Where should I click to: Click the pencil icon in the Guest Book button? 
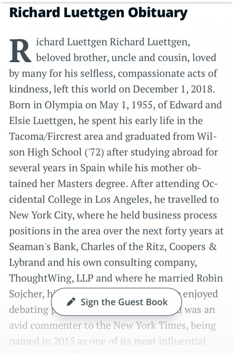click(71, 302)
